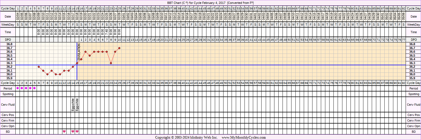Image resolution: width=421 pixels, height=140 pixels.
Task: Select the BD heart on cycle day 15
Action: (77, 131)
